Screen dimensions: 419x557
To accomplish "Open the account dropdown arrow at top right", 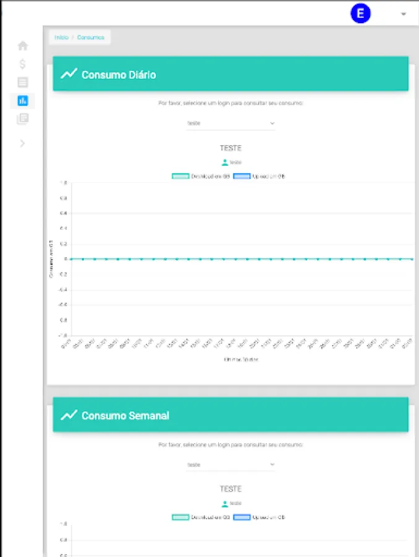I will pyautogui.click(x=404, y=14).
